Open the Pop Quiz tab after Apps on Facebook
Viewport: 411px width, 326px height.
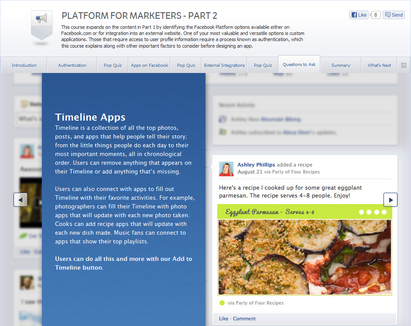point(186,65)
